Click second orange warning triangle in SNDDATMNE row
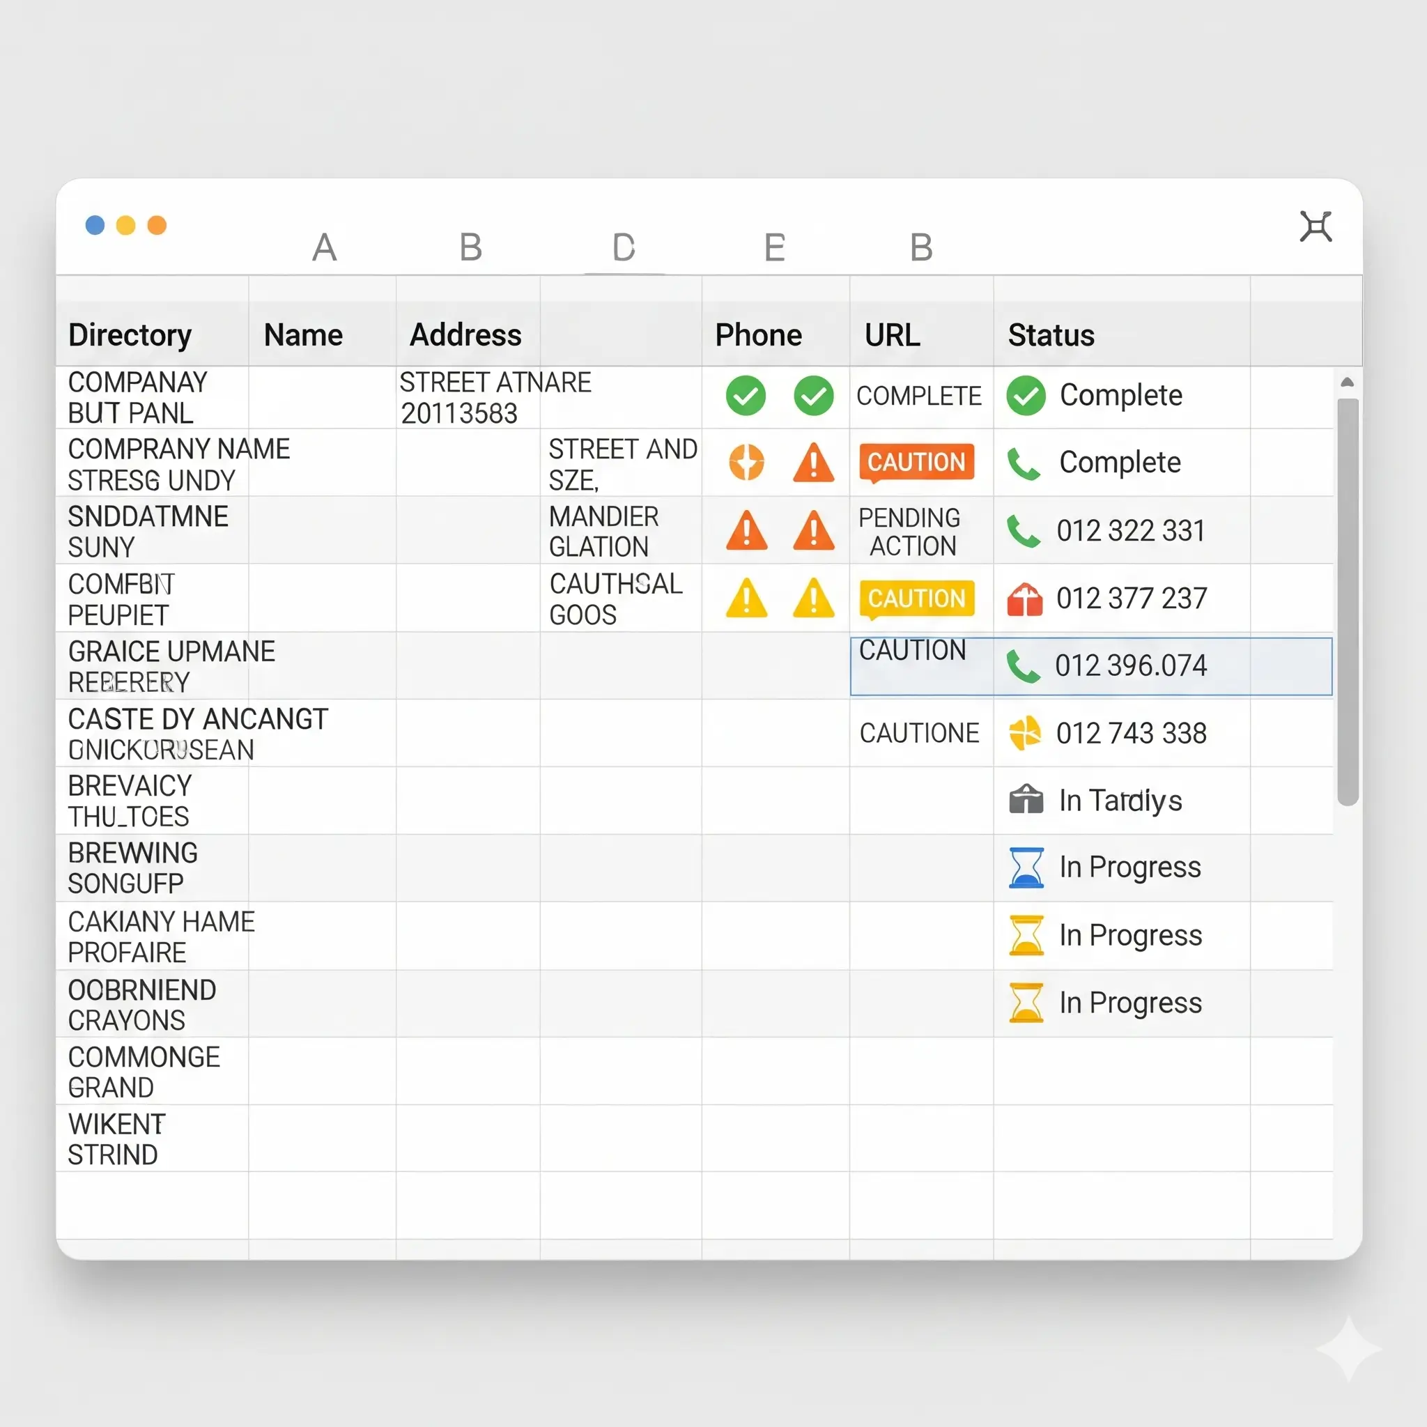Image resolution: width=1427 pixels, height=1427 pixels. pos(813,530)
